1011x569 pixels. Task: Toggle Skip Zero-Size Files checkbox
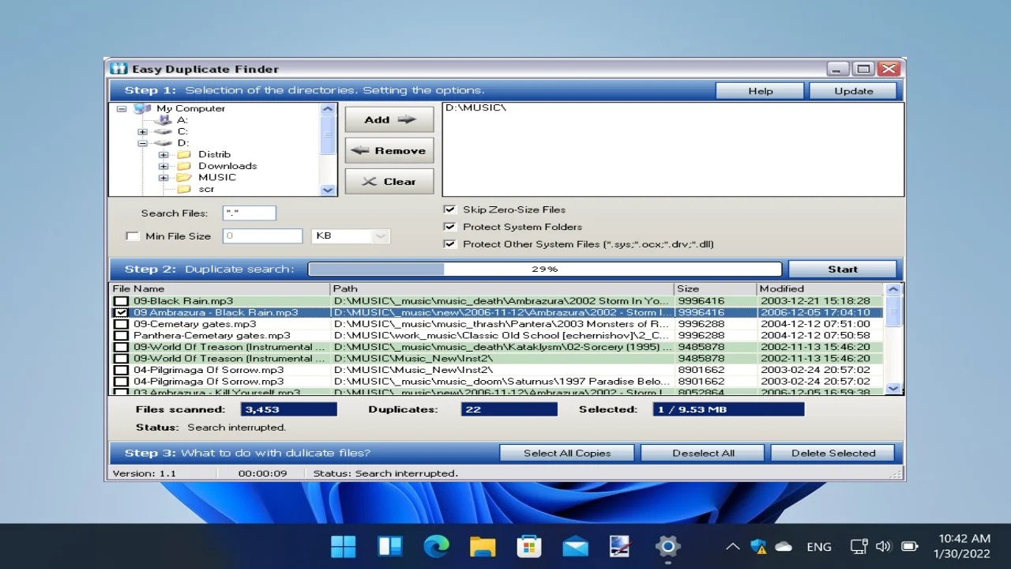[x=450, y=209]
